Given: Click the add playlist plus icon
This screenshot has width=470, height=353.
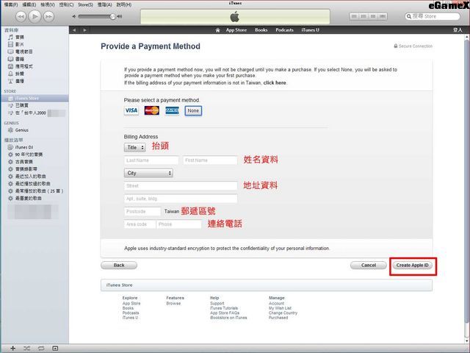Looking at the screenshot, I should click(x=12, y=348).
